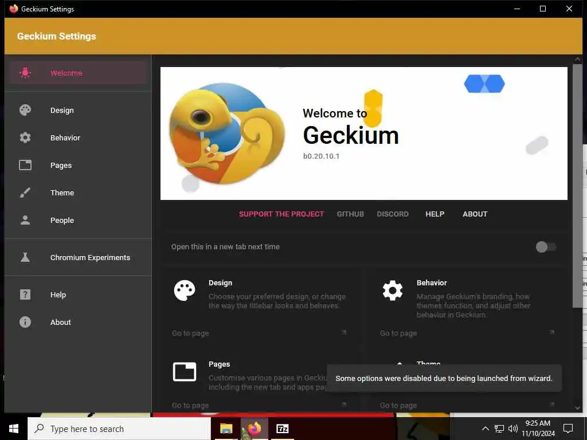Open the Behavior section in sidebar
The image size is (587, 440).
coord(78,137)
